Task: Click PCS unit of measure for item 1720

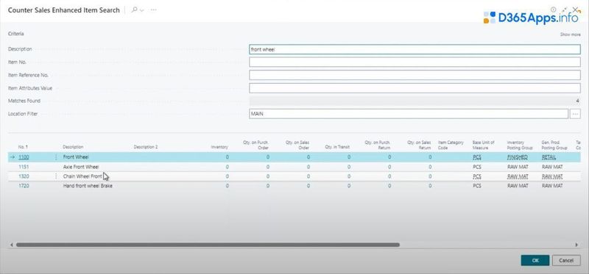Action: click(476, 186)
